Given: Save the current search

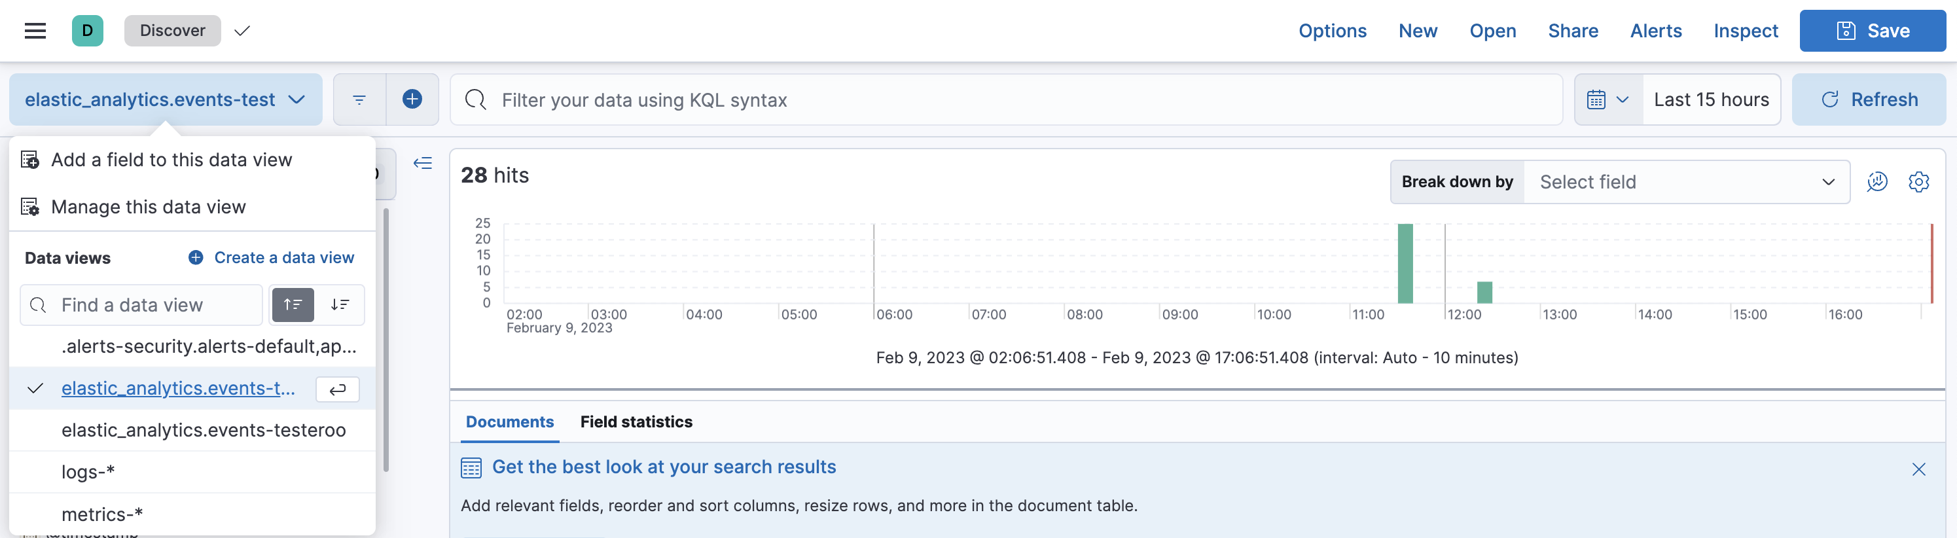Looking at the screenshot, I should pyautogui.click(x=1872, y=30).
